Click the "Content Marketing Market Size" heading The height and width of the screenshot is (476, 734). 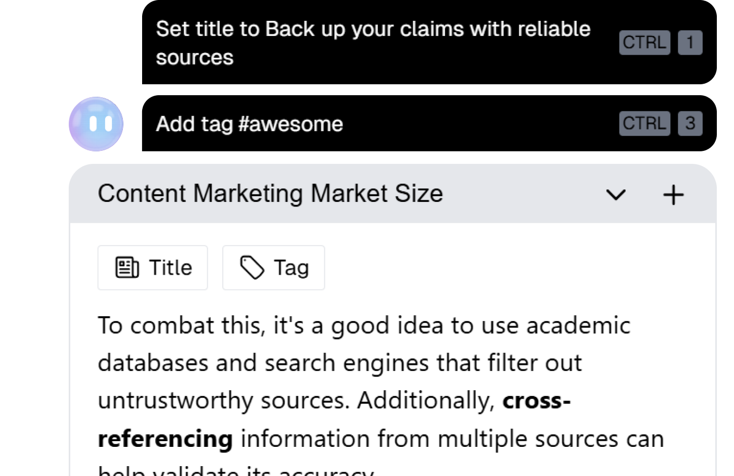270,194
